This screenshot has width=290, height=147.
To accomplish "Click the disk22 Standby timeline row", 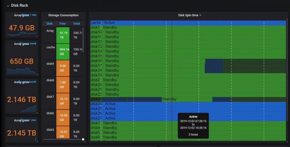I will [188, 95].
